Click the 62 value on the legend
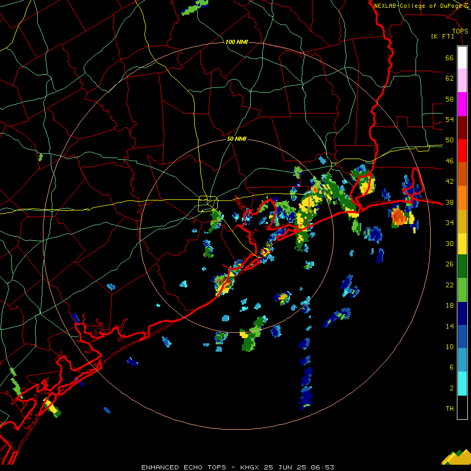 click(x=450, y=78)
